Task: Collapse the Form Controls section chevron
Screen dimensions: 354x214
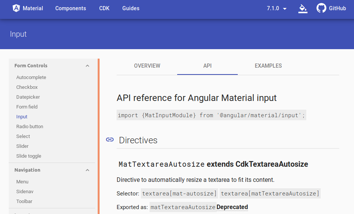Action: [x=87, y=66]
